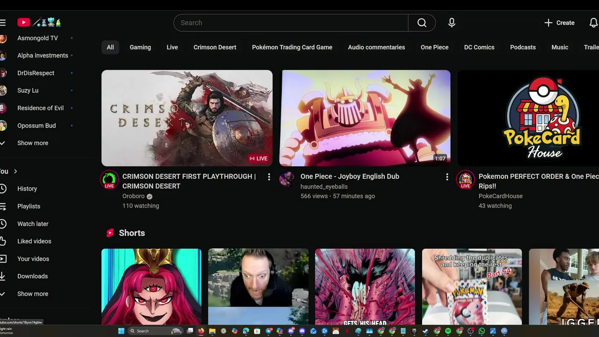Open Liked videos thumbs-up icon
This screenshot has height=337, width=599.
pos(3,241)
